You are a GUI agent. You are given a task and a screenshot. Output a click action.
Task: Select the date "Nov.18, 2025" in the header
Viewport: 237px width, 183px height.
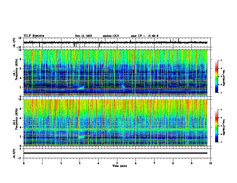(x=83, y=36)
